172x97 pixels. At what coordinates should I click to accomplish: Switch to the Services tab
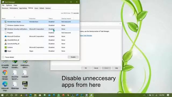[x=48, y=8]
